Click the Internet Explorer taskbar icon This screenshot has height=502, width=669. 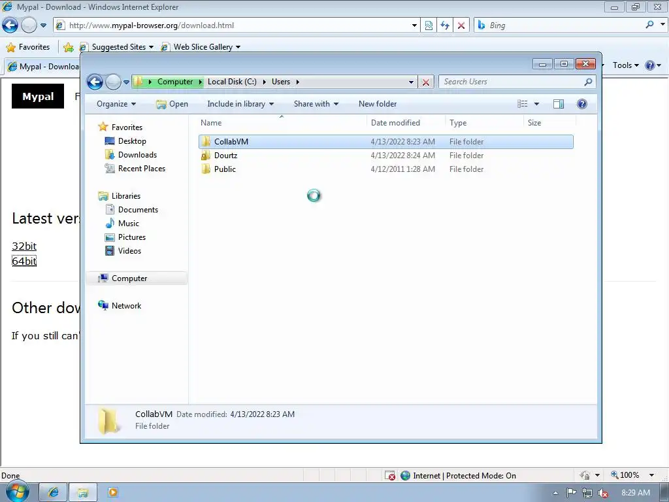[54, 492]
